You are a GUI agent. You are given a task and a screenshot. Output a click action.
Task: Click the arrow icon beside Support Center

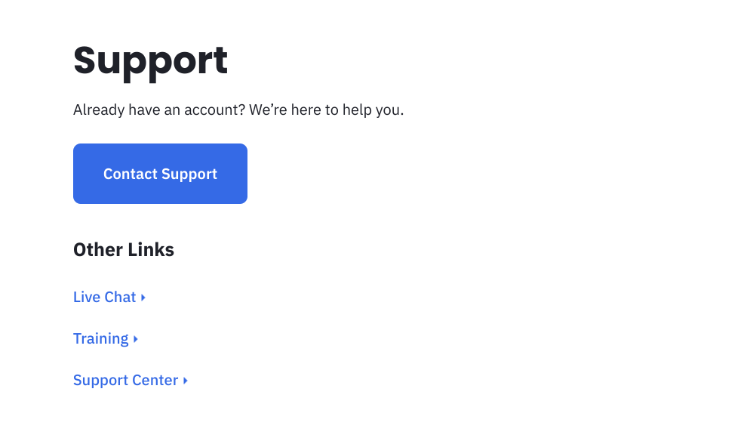186,381
